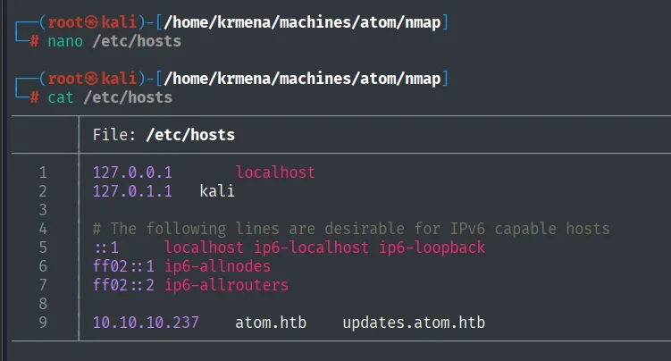Click 'ip6-localhost' on line 5
Image resolution: width=671 pixels, height=361 pixels.
pos(311,248)
